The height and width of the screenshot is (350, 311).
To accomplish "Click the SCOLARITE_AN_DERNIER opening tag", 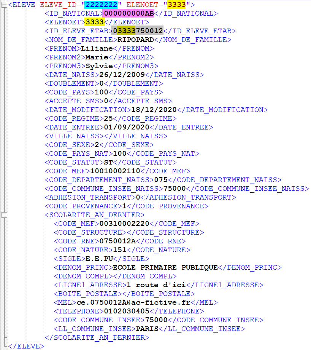I will [95, 215].
